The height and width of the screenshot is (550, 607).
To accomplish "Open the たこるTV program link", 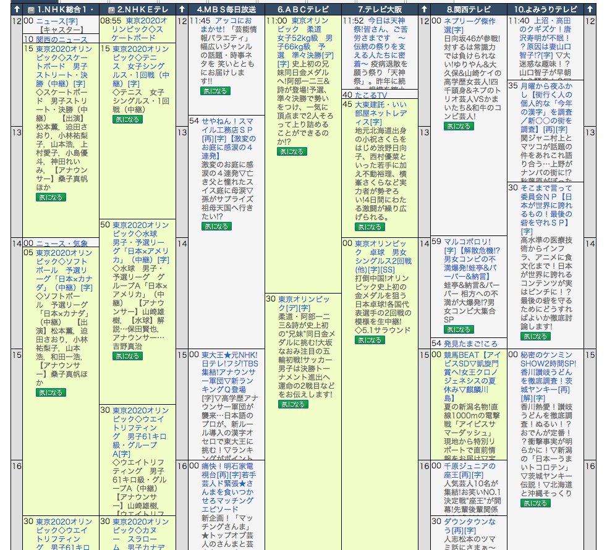I will click(371, 95).
